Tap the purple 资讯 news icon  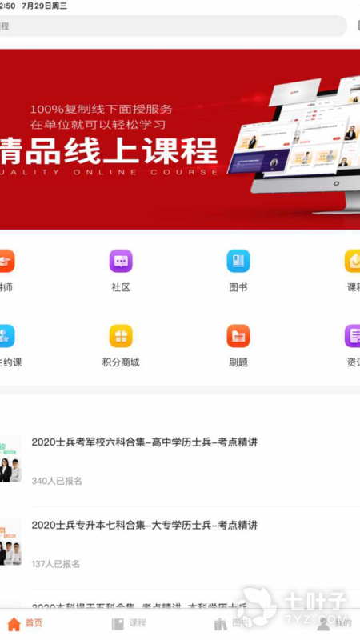click(x=353, y=336)
